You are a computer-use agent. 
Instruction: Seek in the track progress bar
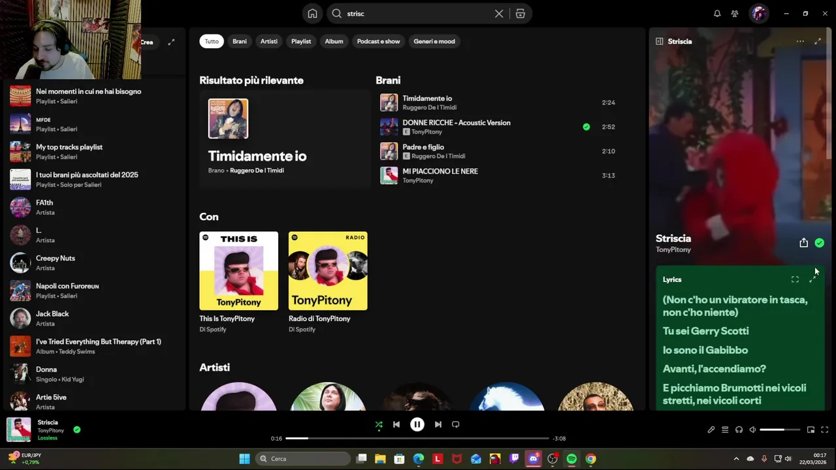pos(417,438)
